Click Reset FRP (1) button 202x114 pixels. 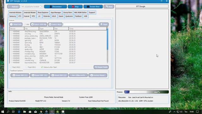point(20,75)
